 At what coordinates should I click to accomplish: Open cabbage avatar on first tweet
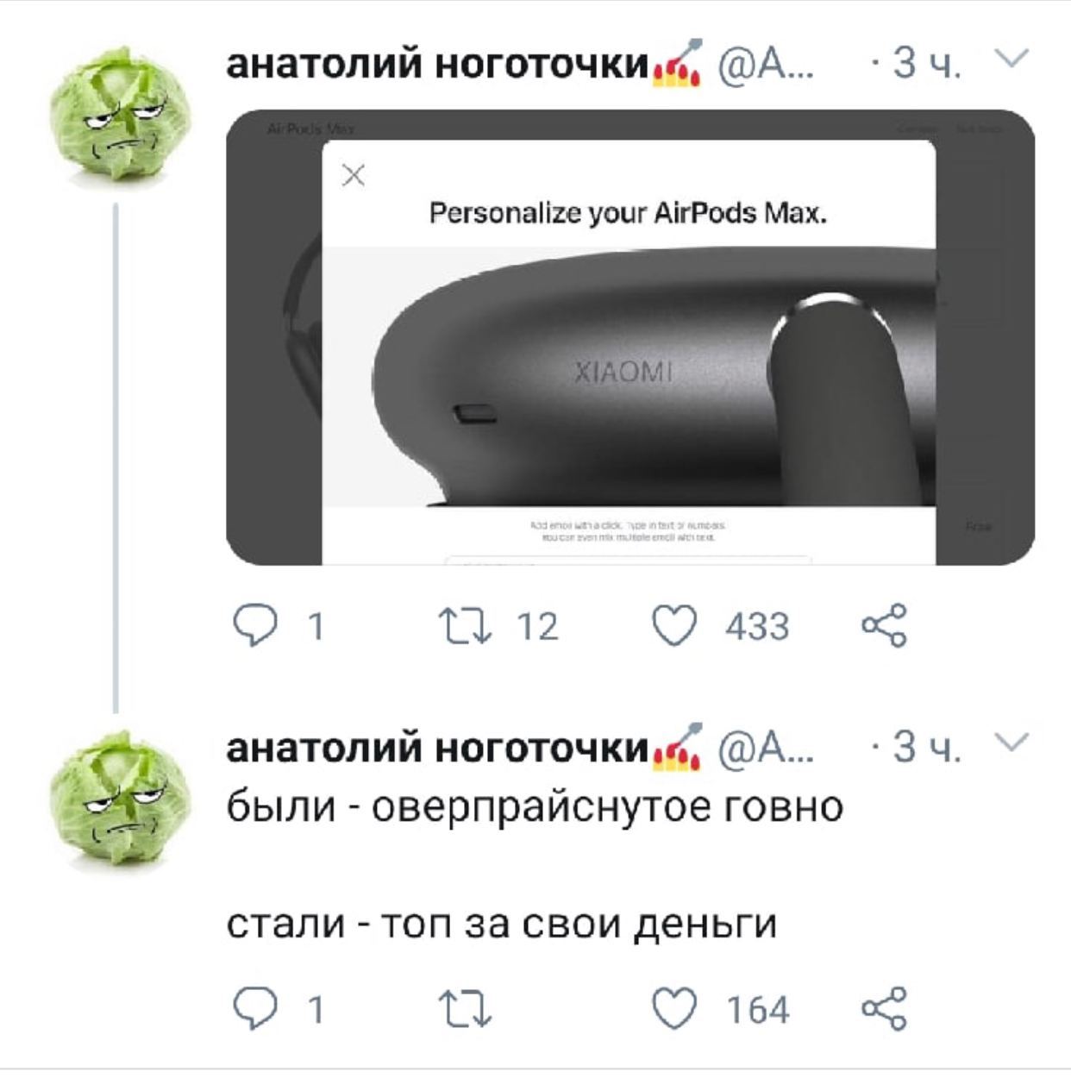point(120,113)
